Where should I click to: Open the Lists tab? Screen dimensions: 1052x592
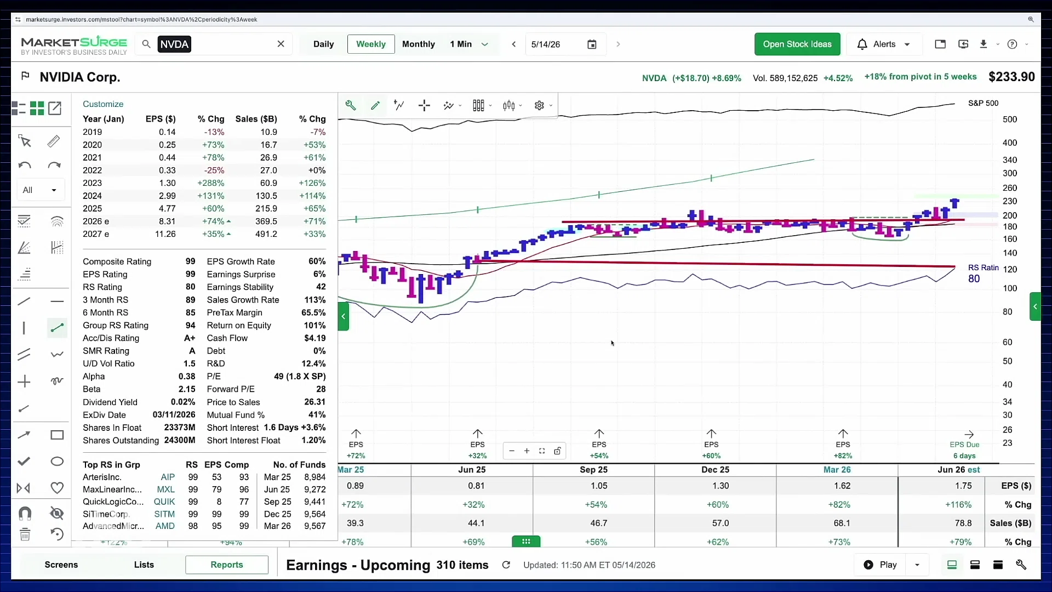click(144, 565)
